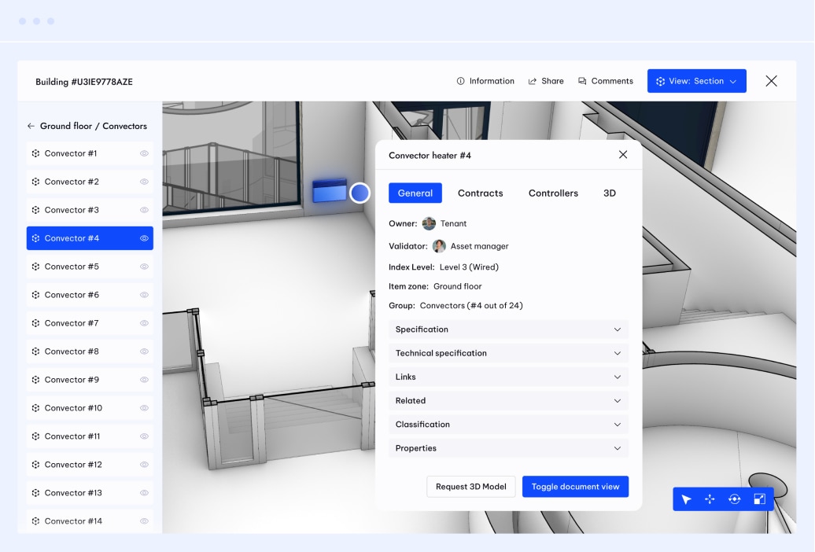Screen dimensions: 815x552
Task: Click the back arrow beside Ground floor
Action: click(31, 127)
